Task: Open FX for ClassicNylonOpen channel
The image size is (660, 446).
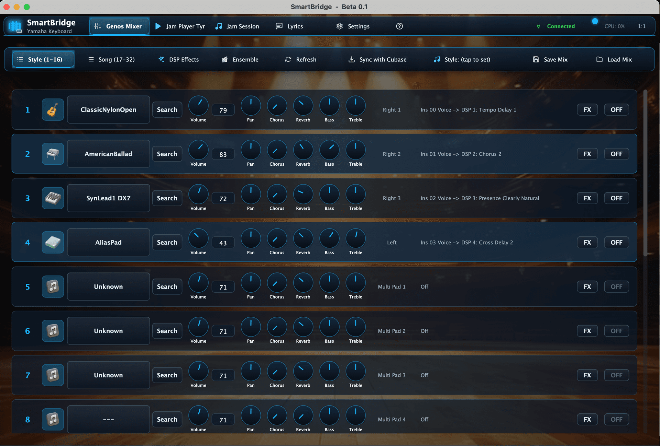Action: coord(587,110)
